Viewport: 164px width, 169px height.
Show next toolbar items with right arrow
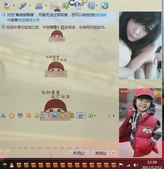click(x=114, y=116)
